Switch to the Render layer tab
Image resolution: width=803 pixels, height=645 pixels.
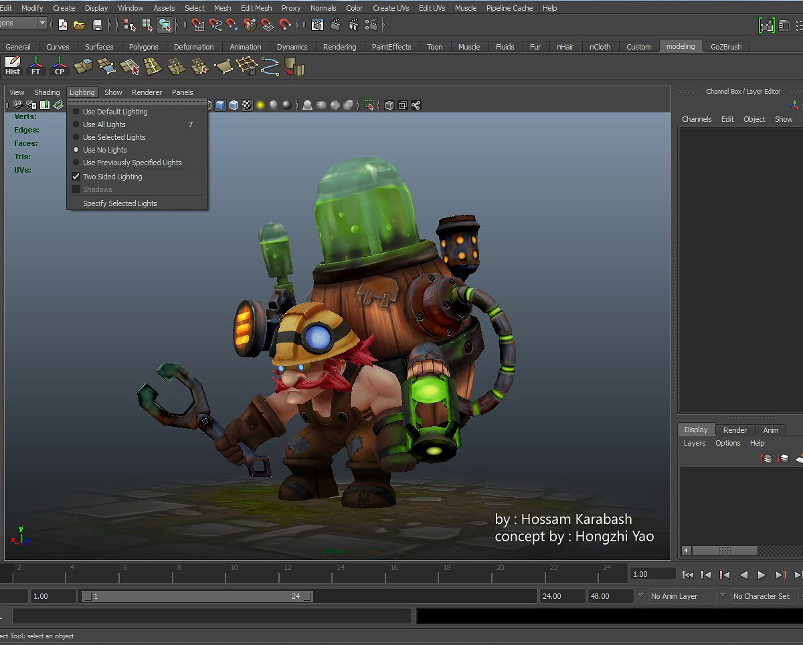pyautogui.click(x=735, y=430)
